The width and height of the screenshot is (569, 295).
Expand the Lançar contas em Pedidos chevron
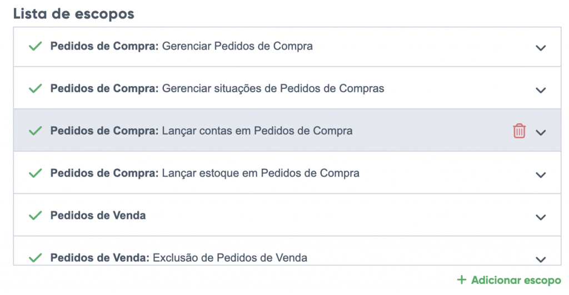(x=541, y=132)
